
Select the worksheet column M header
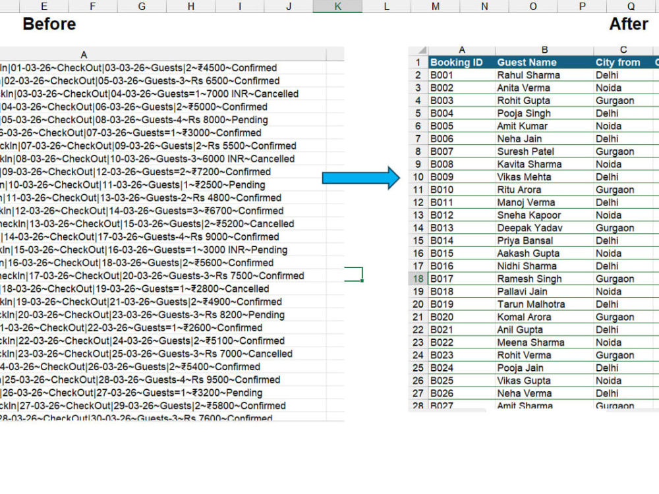click(x=436, y=7)
